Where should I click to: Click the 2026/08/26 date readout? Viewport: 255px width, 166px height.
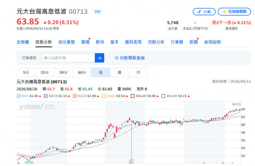point(27,89)
